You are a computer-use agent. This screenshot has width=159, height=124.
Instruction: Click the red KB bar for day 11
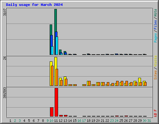(56, 102)
